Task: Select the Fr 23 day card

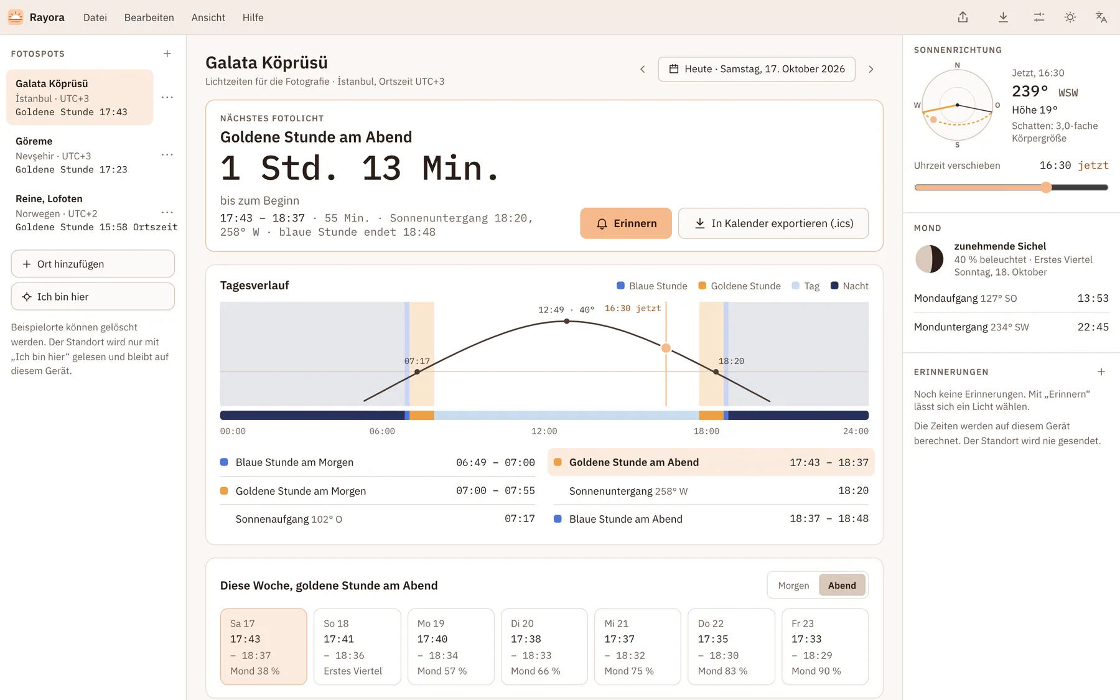Action: (825, 647)
